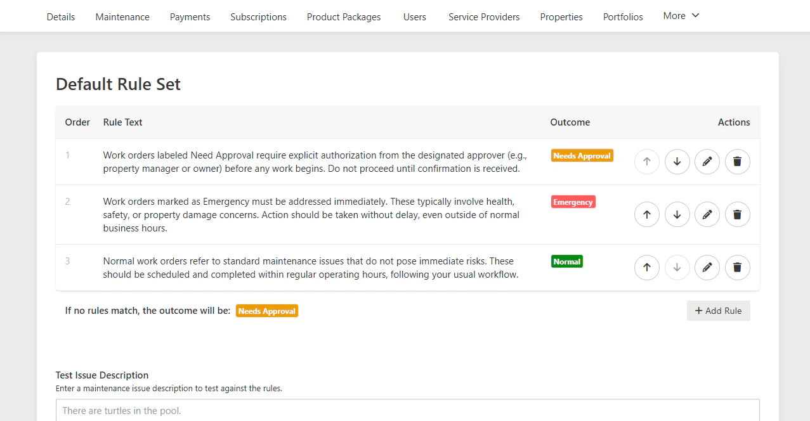Edit the Emergency rule with the pencil
This screenshot has width=810, height=421.
coord(707,214)
